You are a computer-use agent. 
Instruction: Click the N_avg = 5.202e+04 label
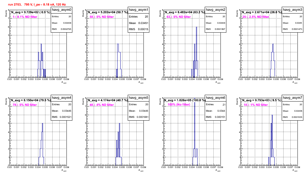point(108,12)
